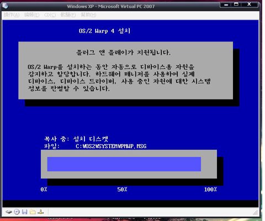
Task: Open the 操作(A) menu
Action: tap(12, 15)
